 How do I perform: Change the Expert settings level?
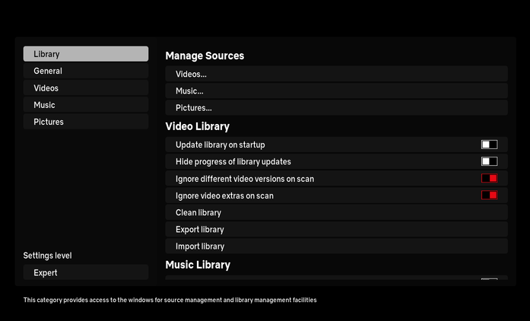click(86, 272)
